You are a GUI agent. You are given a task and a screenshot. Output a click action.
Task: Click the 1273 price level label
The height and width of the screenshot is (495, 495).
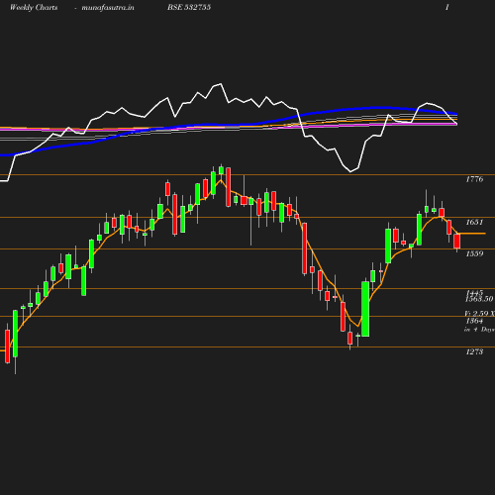pyautogui.click(x=474, y=351)
